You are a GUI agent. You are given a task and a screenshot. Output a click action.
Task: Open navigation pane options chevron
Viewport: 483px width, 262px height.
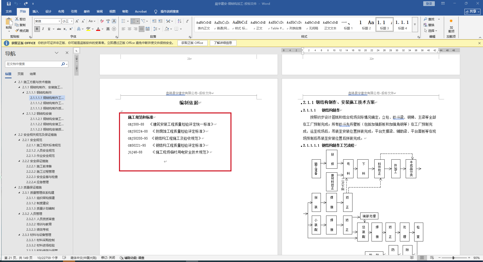click(x=57, y=53)
